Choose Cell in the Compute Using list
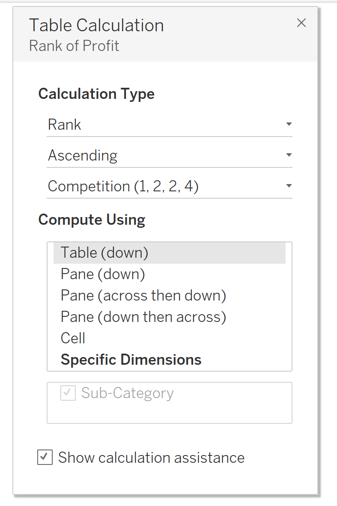 (73, 338)
